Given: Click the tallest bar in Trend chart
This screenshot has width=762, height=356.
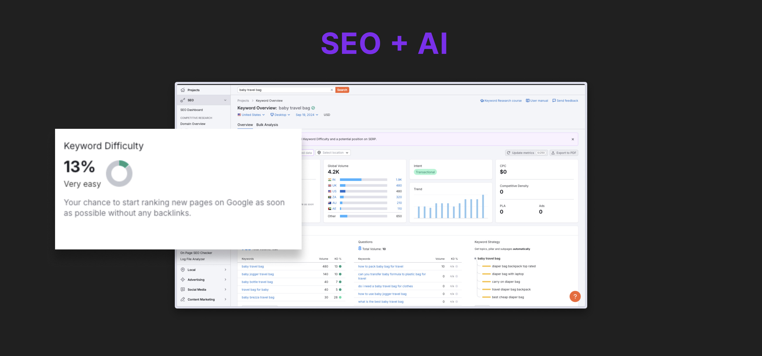Looking at the screenshot, I should [483, 206].
